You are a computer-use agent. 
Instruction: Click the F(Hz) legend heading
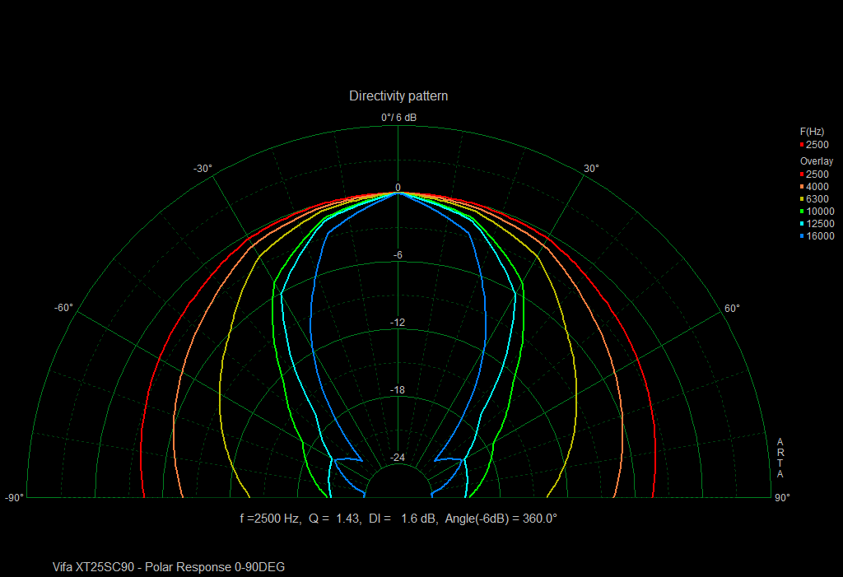tap(812, 132)
